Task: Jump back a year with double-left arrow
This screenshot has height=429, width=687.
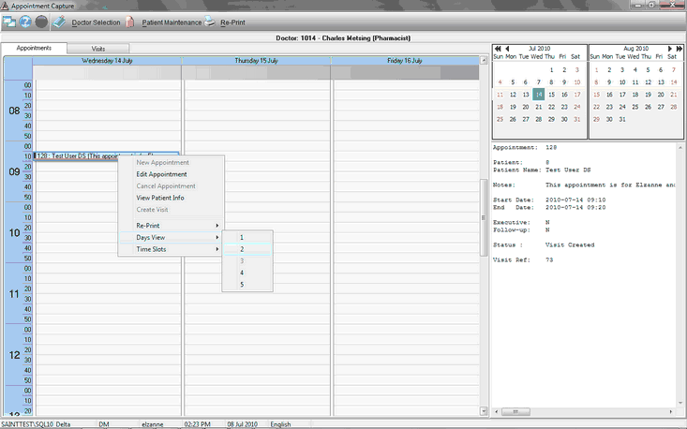Action: coord(498,49)
